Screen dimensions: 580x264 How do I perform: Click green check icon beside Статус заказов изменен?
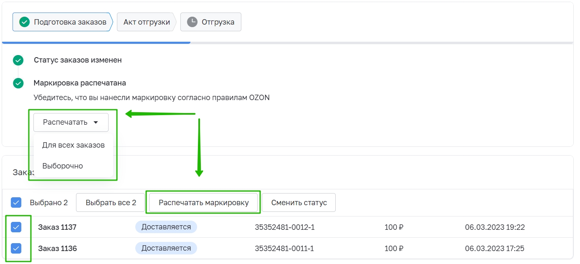(x=18, y=60)
